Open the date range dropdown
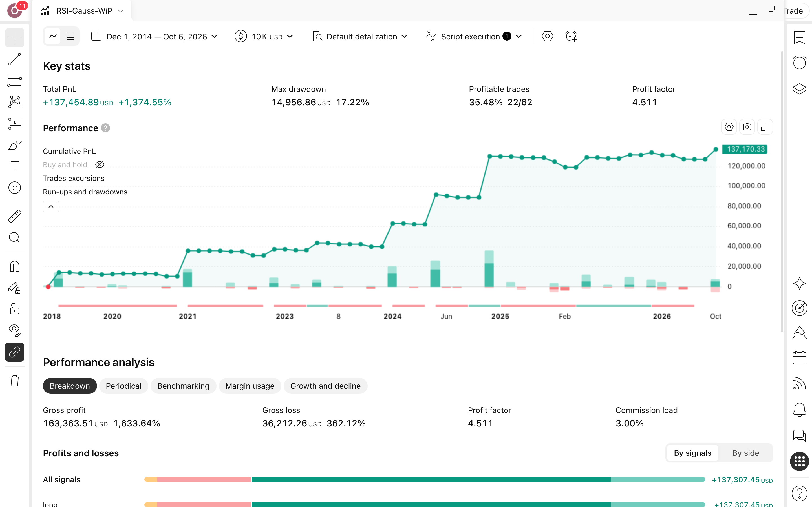The height and width of the screenshot is (507, 812). click(154, 37)
